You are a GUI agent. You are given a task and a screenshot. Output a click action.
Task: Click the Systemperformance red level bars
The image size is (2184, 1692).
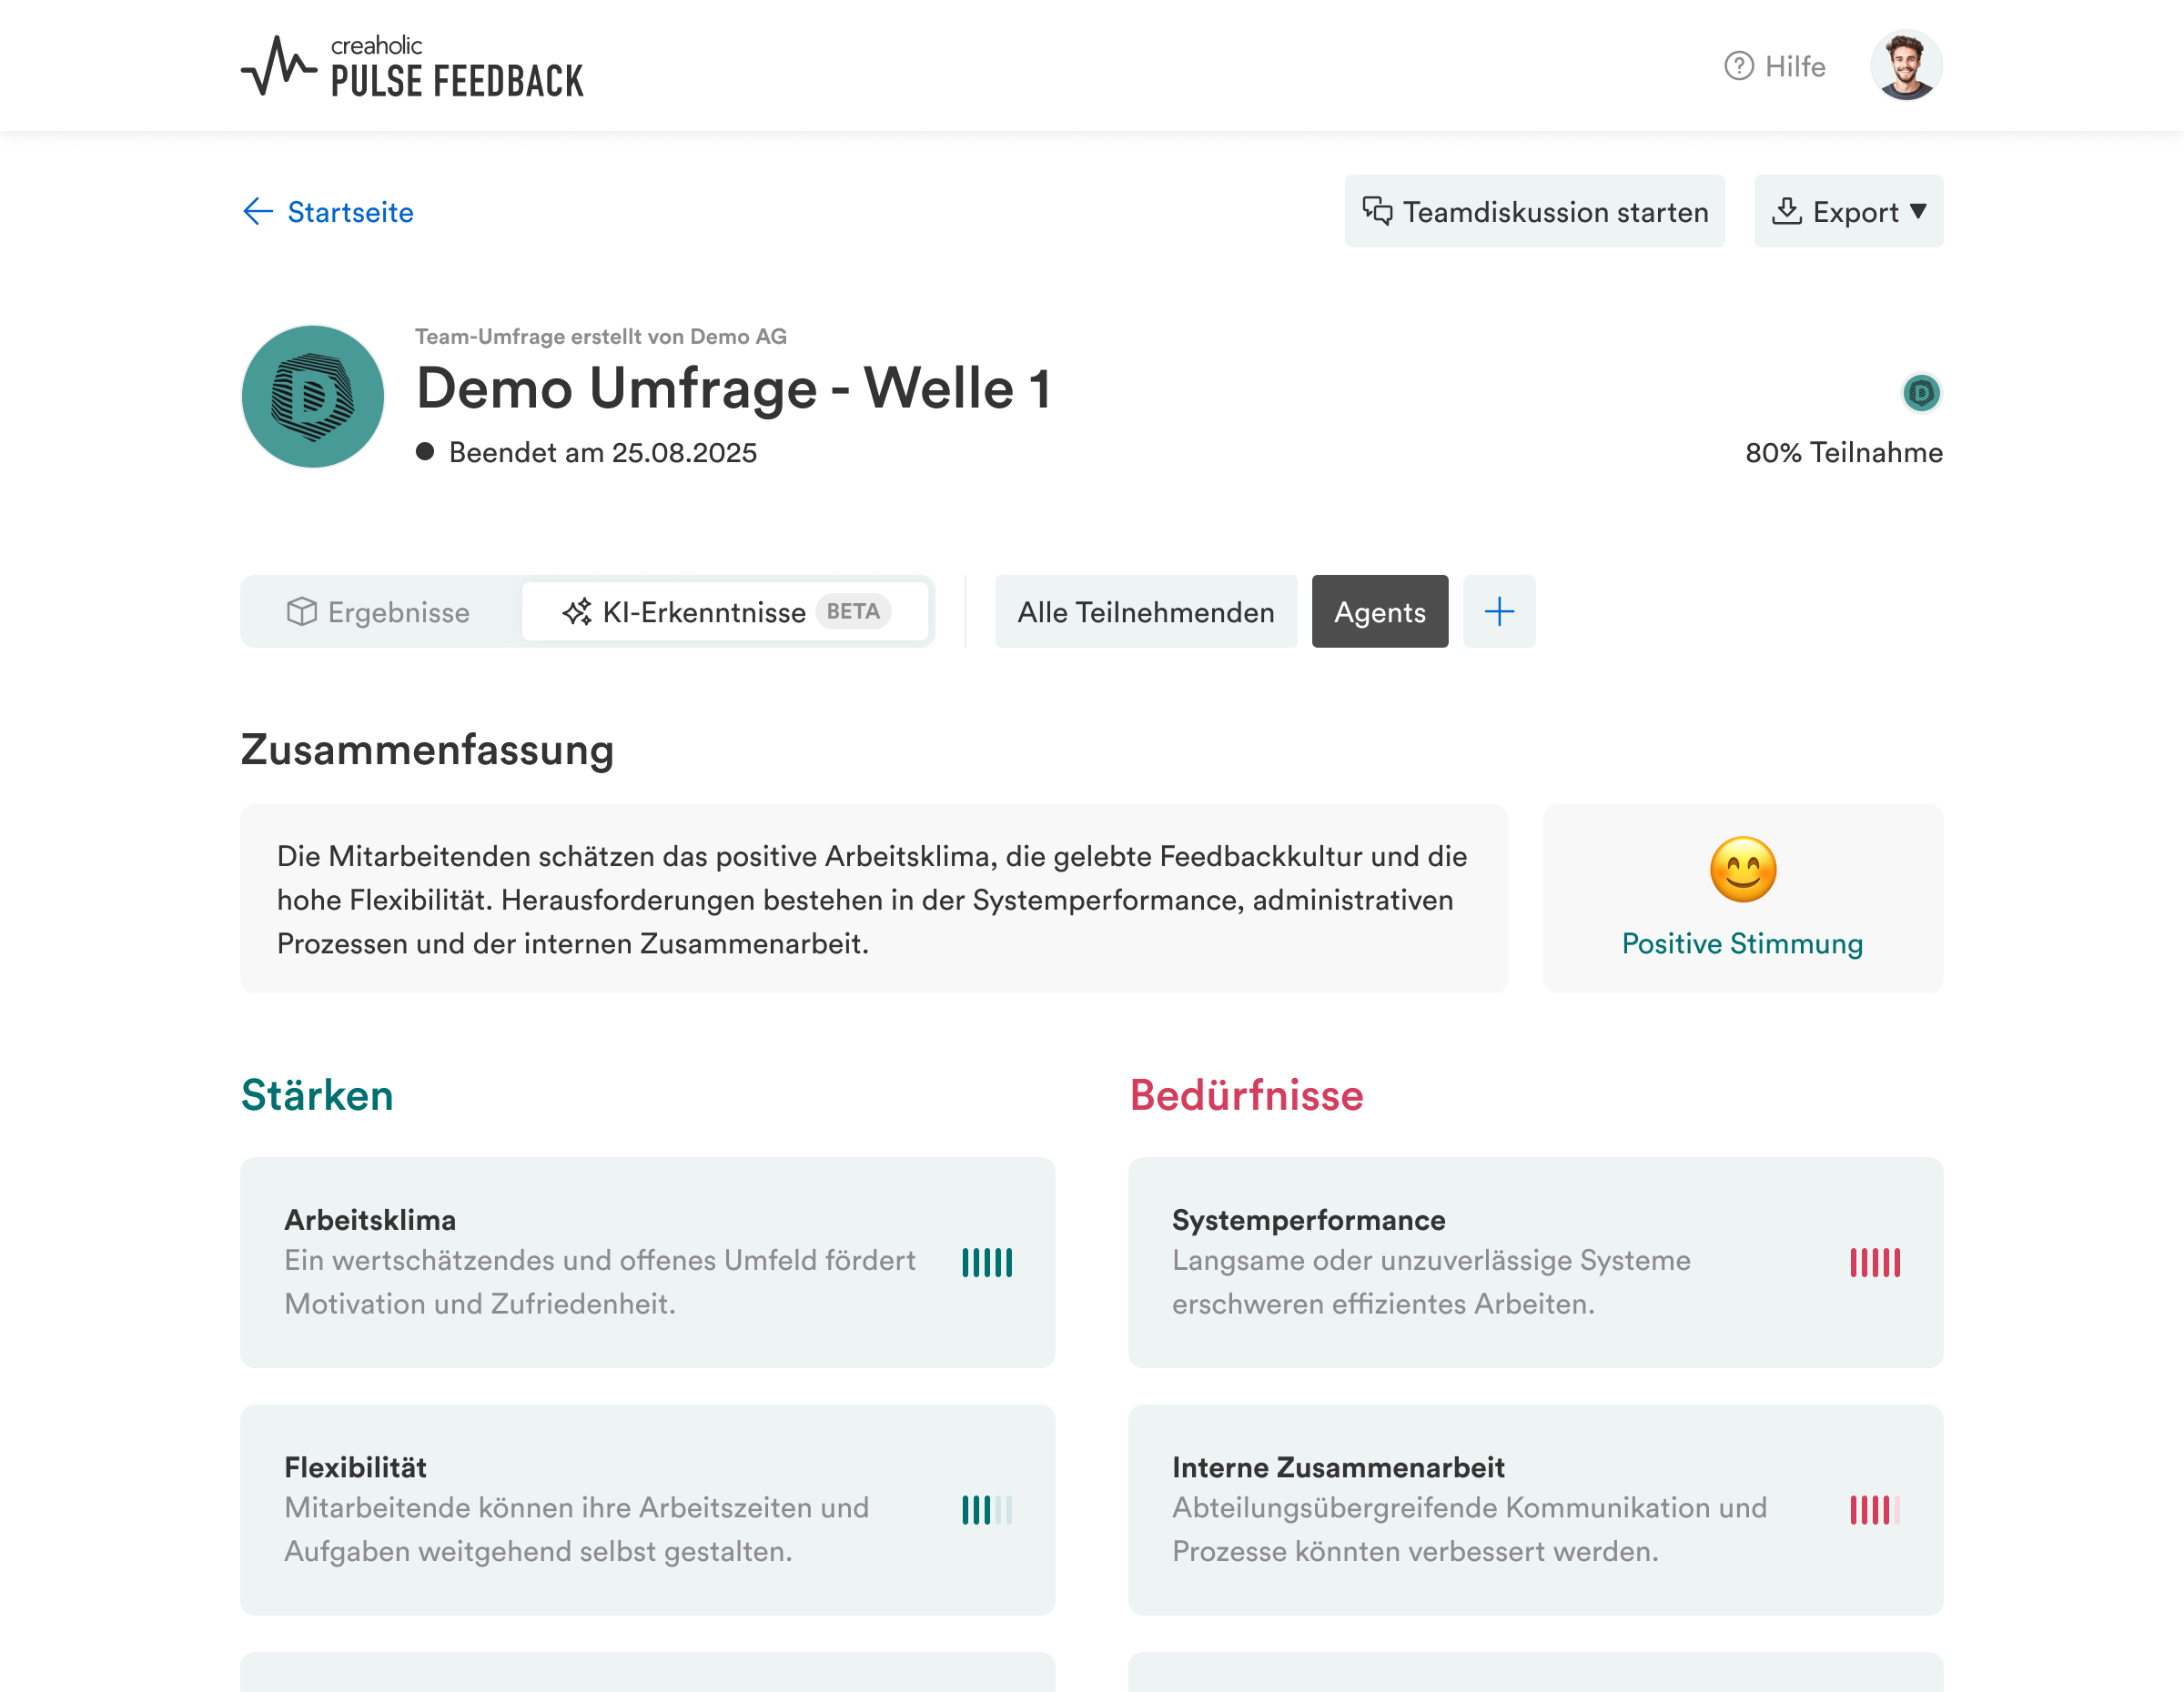(1875, 1263)
